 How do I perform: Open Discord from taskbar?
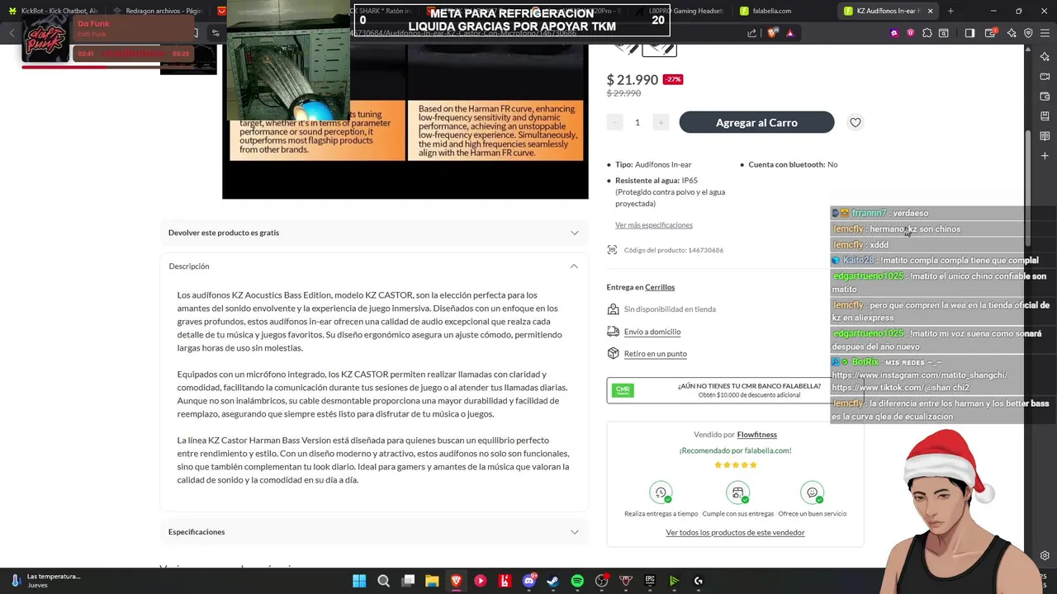point(529,581)
